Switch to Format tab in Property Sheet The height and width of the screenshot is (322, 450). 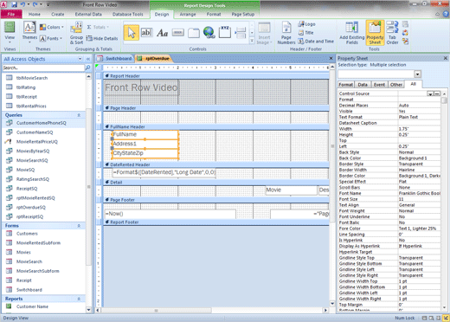coord(345,85)
